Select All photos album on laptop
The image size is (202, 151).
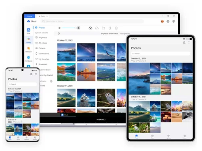click(x=41, y=37)
